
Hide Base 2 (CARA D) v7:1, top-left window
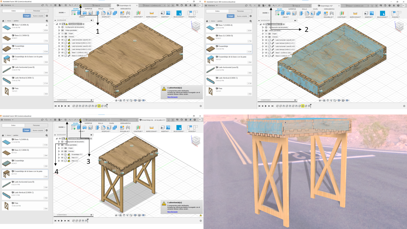[62, 56]
